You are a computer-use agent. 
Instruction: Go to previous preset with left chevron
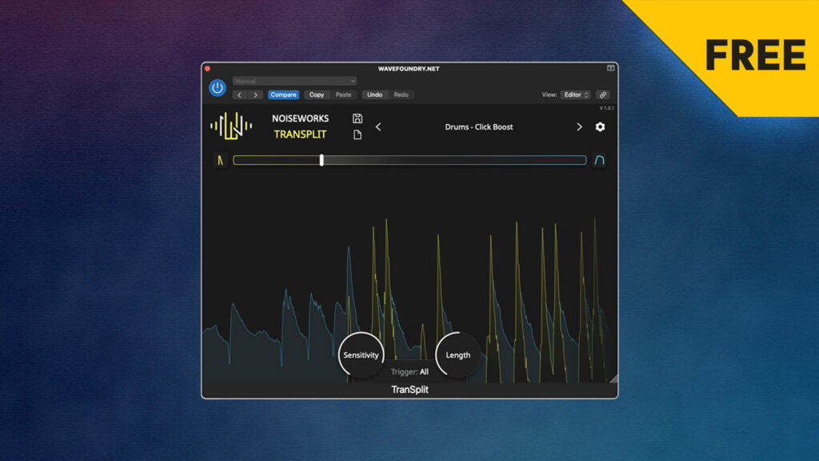tap(378, 127)
